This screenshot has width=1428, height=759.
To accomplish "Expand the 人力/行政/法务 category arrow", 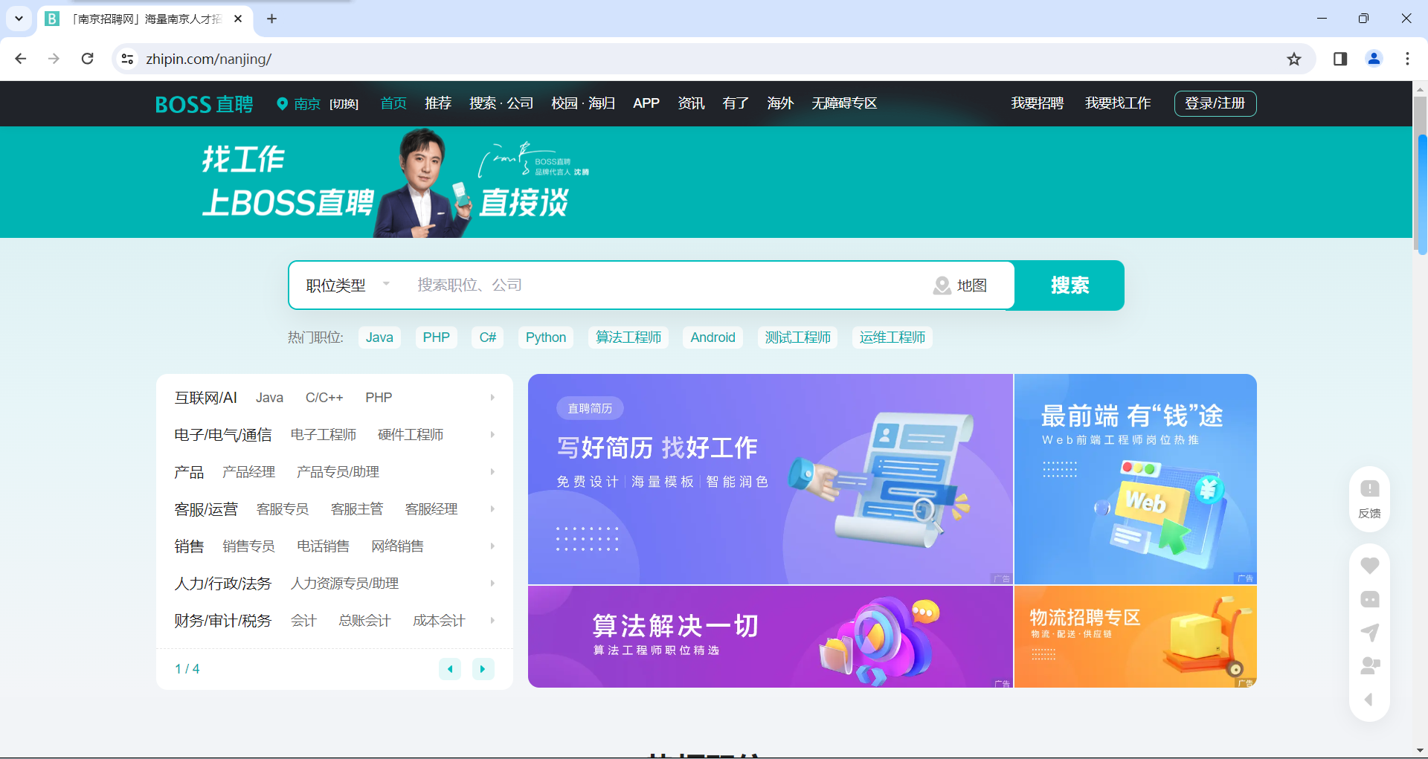I will pos(492,584).
